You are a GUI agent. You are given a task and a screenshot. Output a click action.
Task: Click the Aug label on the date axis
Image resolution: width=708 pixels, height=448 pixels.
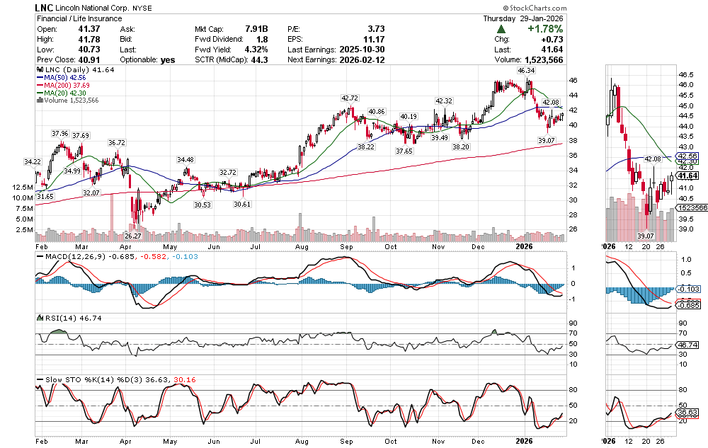(x=302, y=246)
